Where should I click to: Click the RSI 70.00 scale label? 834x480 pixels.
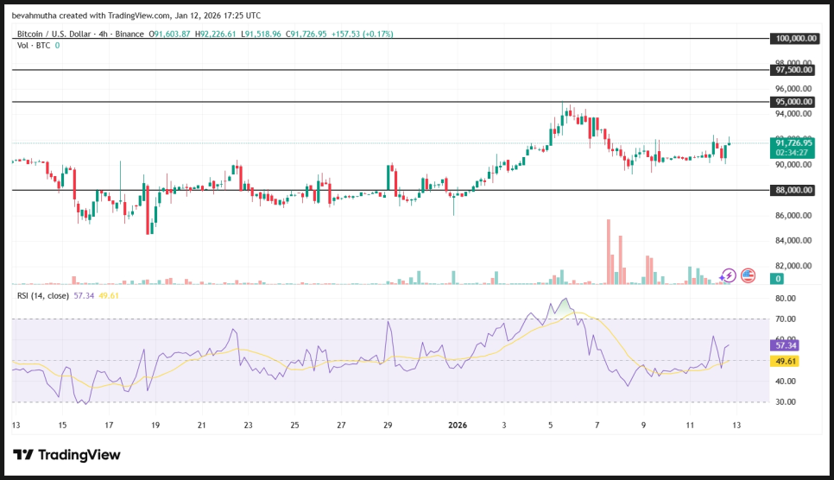tap(784, 319)
